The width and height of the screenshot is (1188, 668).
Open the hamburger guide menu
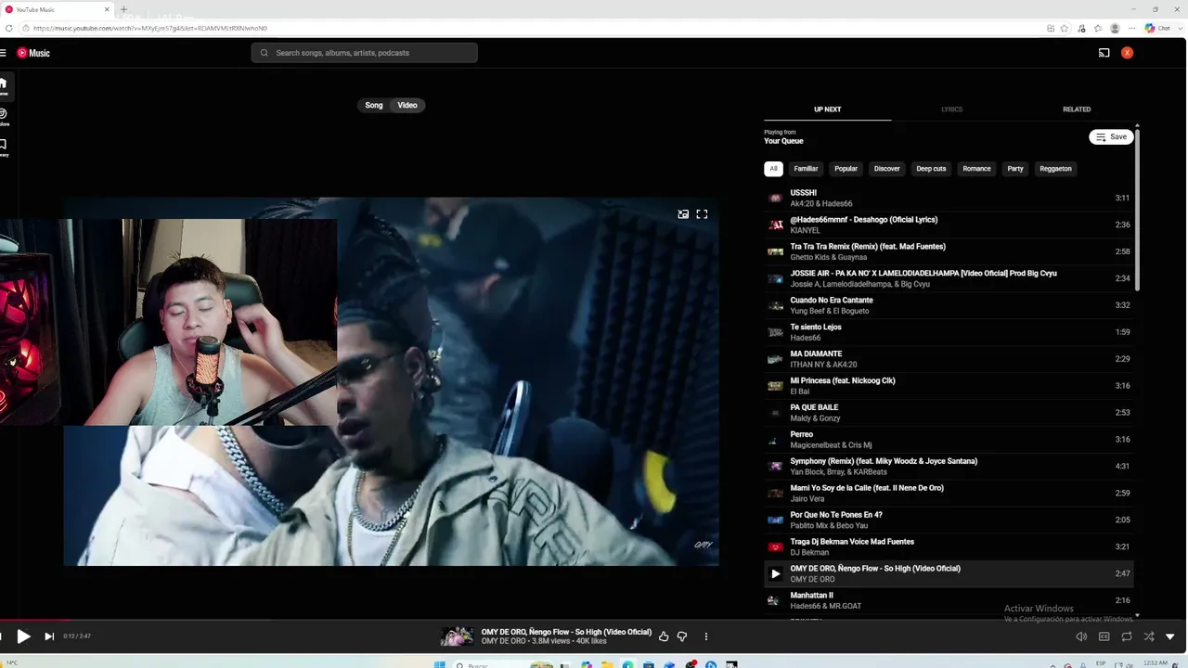(3, 53)
